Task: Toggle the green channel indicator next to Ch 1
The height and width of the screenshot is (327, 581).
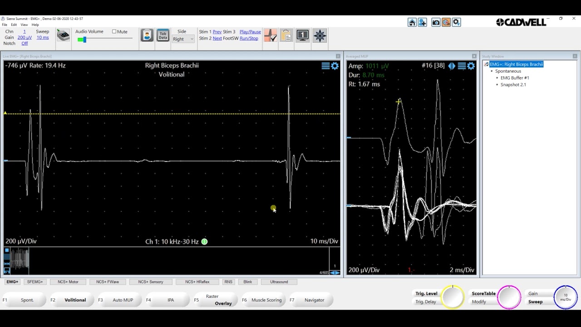Action: 204,242
